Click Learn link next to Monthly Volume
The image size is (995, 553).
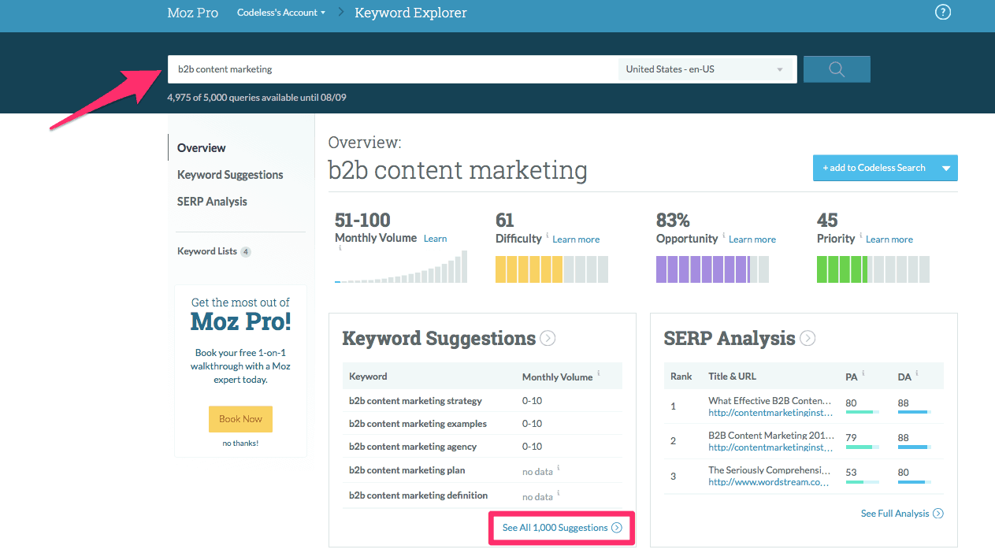(x=435, y=239)
